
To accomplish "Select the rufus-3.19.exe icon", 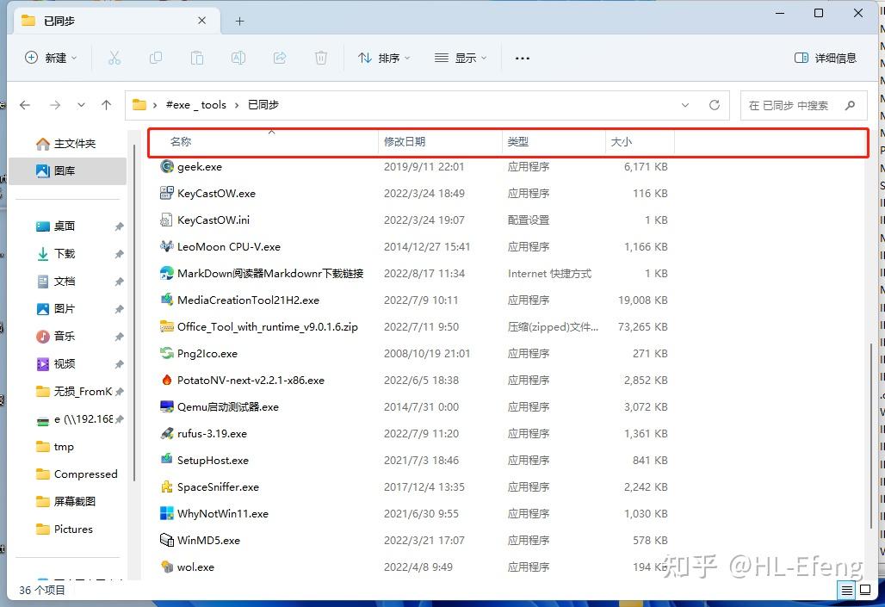I will tap(166, 433).
